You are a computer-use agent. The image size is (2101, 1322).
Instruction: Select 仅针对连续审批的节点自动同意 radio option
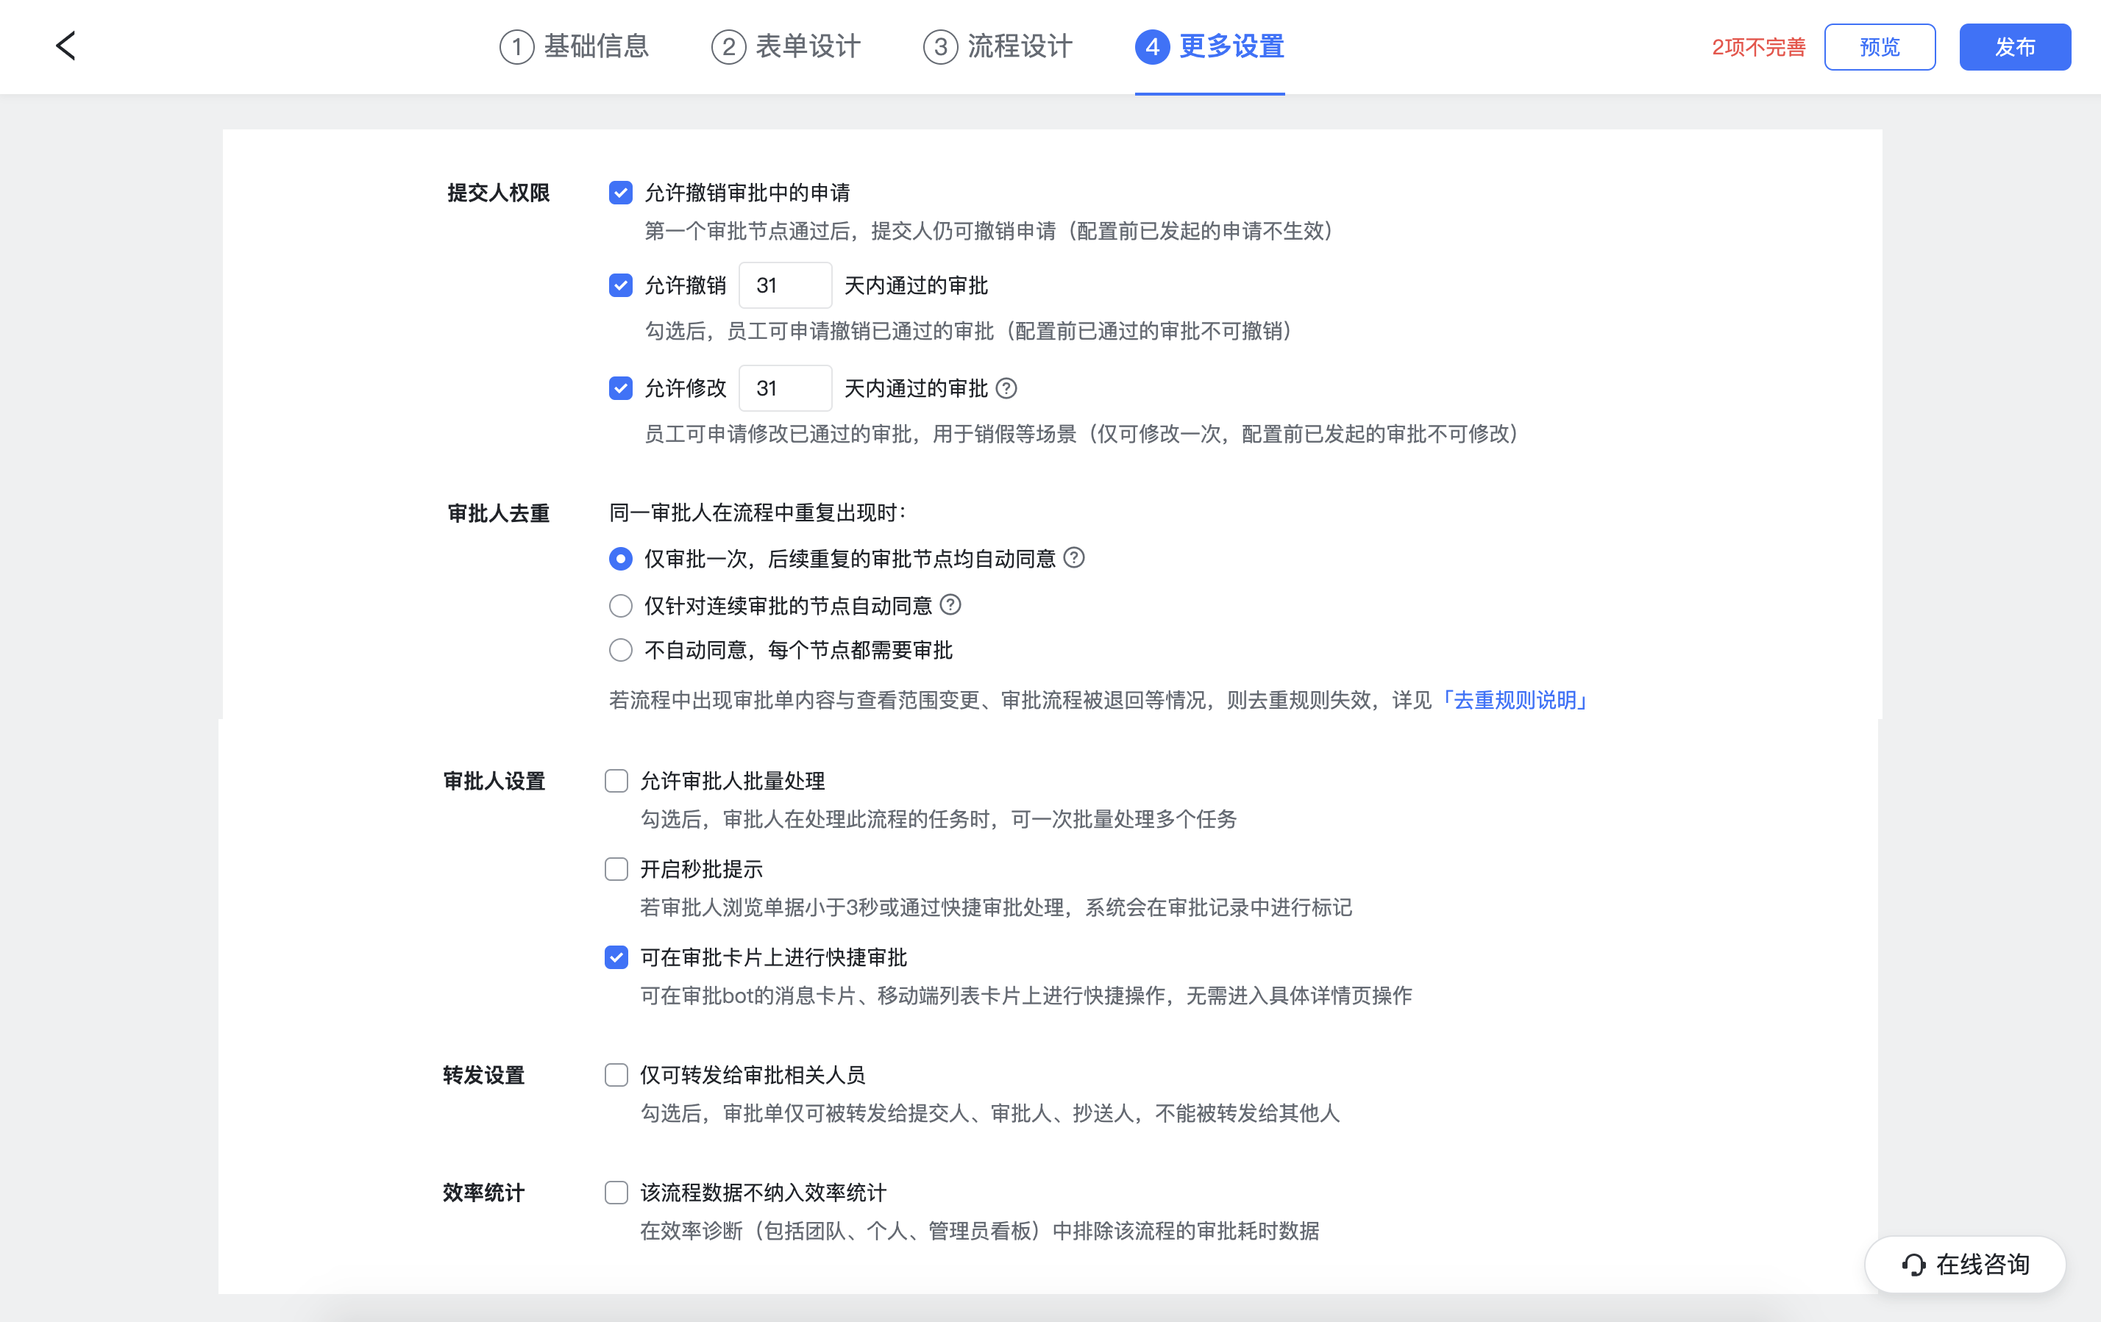coord(620,605)
